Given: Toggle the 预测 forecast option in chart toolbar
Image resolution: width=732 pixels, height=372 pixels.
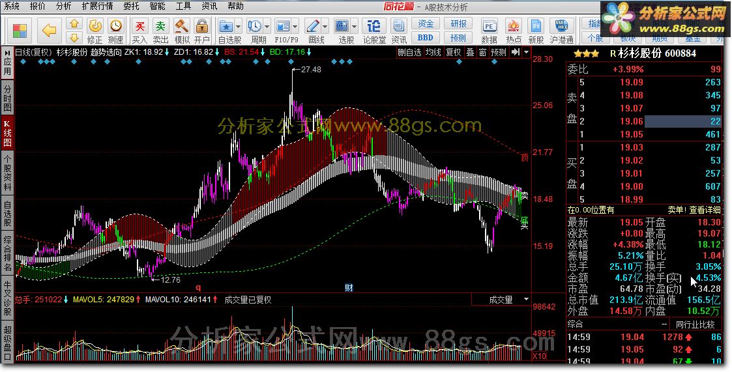Looking at the screenshot, I should [498, 52].
